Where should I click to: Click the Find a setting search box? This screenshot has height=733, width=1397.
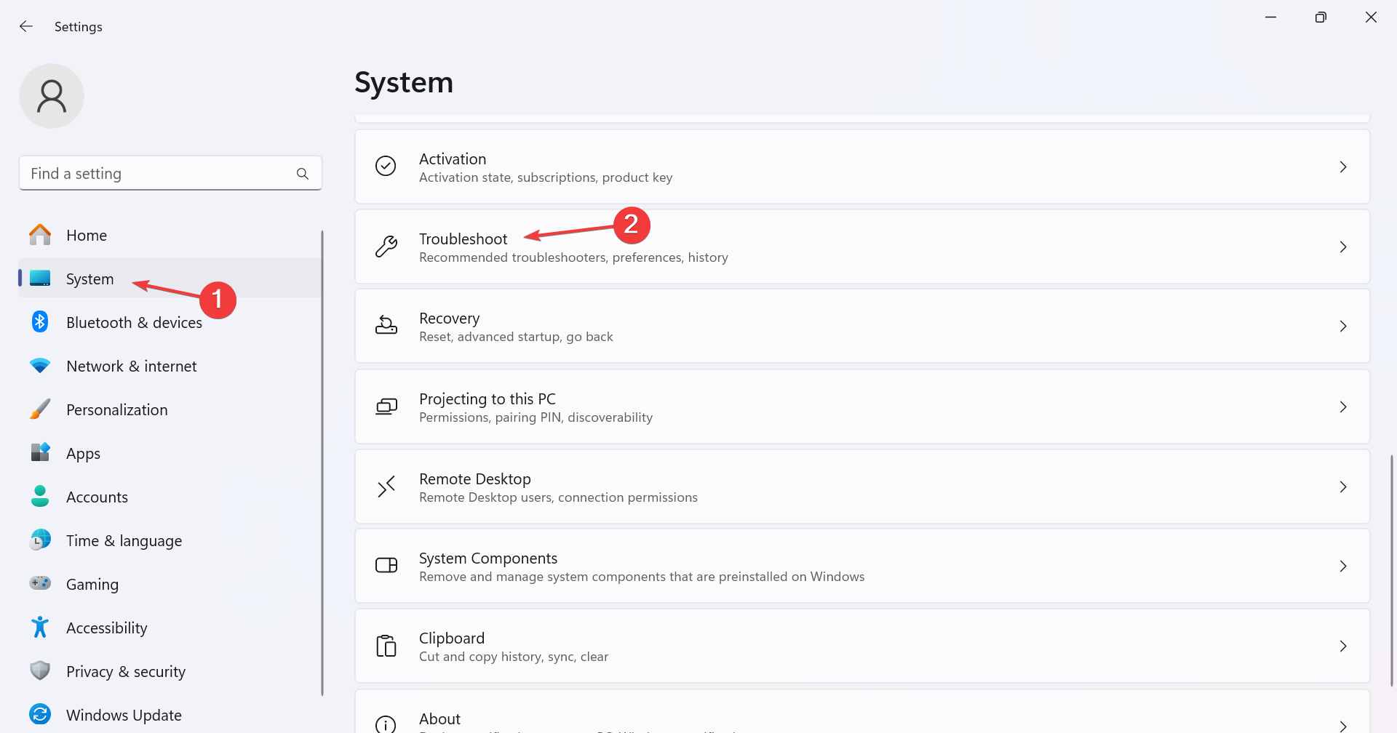(x=160, y=174)
